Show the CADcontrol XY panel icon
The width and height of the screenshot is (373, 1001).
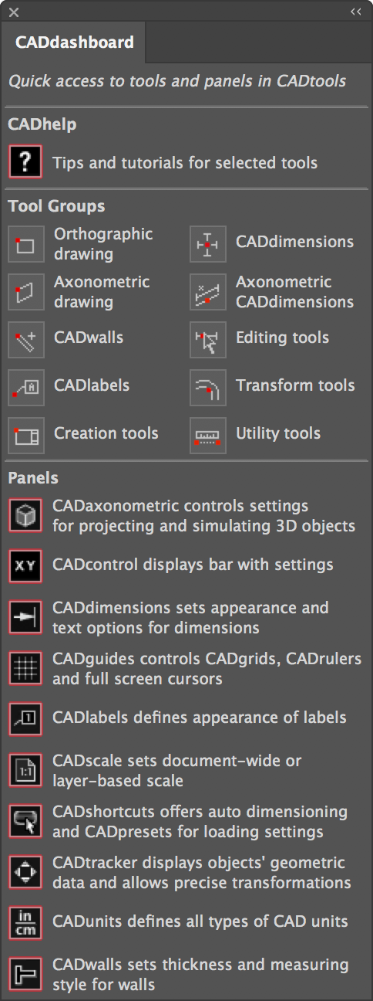pyautogui.click(x=25, y=566)
